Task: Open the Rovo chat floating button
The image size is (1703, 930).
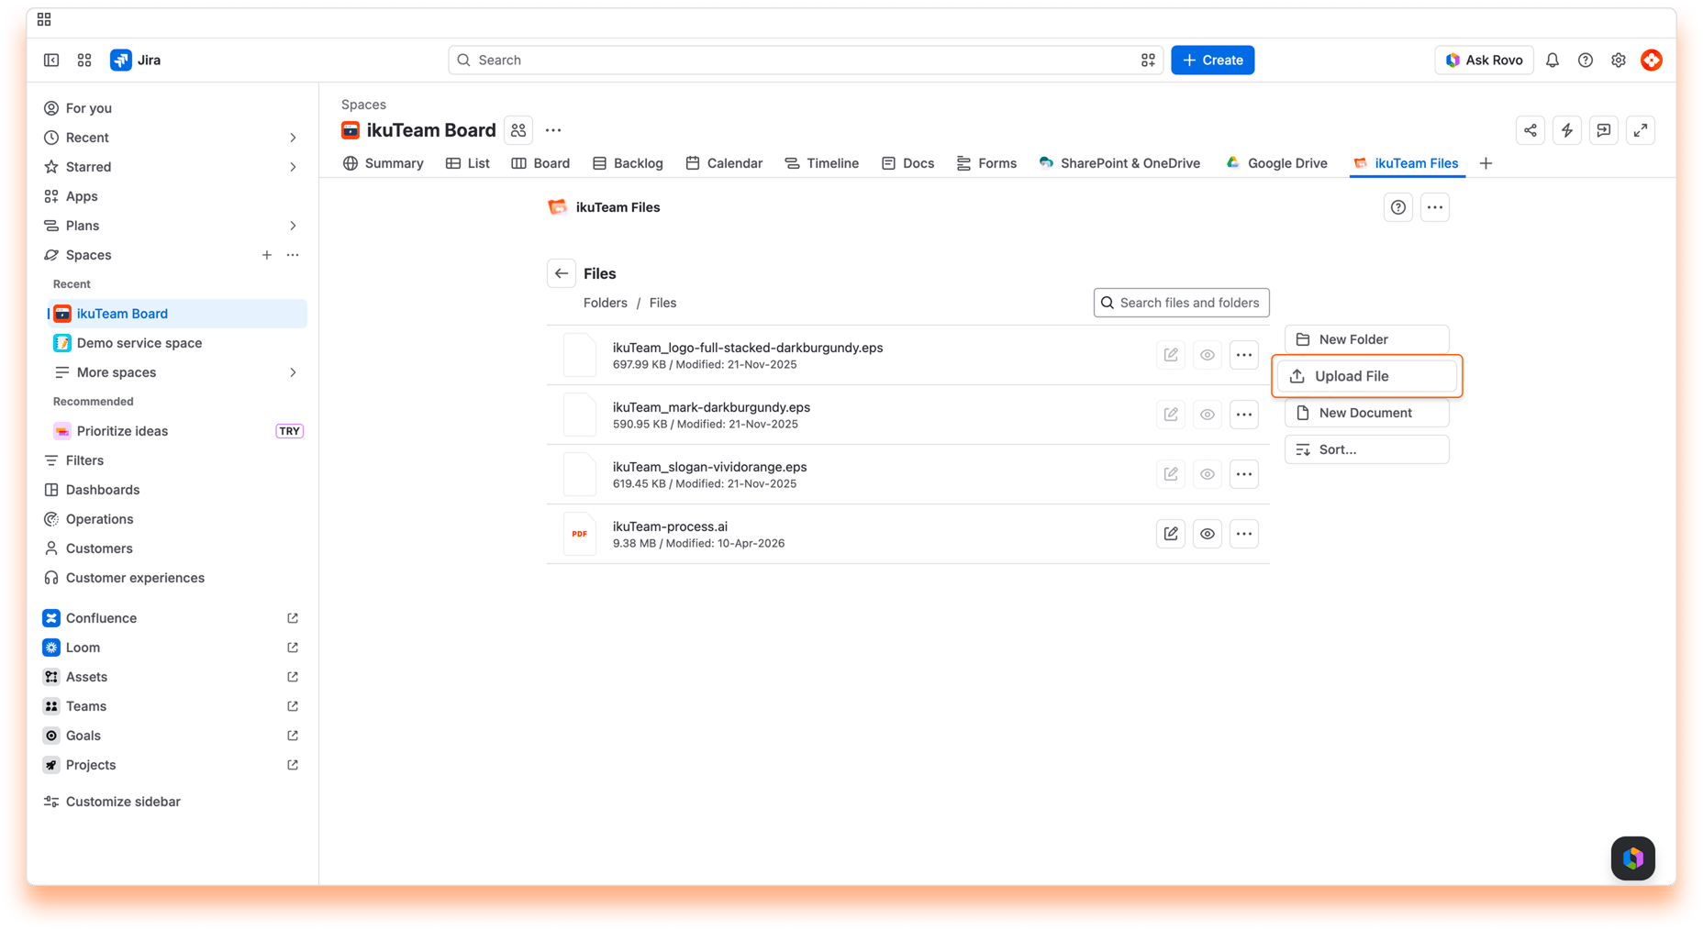Action: click(1633, 858)
